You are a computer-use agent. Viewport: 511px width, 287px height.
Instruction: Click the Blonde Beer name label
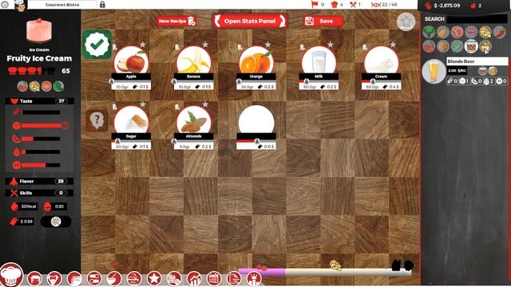(477, 61)
